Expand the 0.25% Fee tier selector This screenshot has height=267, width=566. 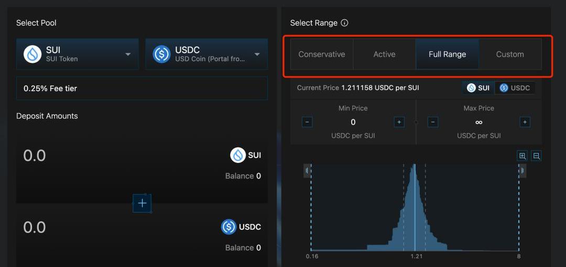click(141, 88)
